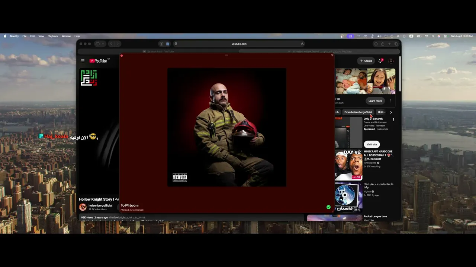
Task: Click the Hollow Knight Story video title
Action: pyautogui.click(x=99, y=199)
